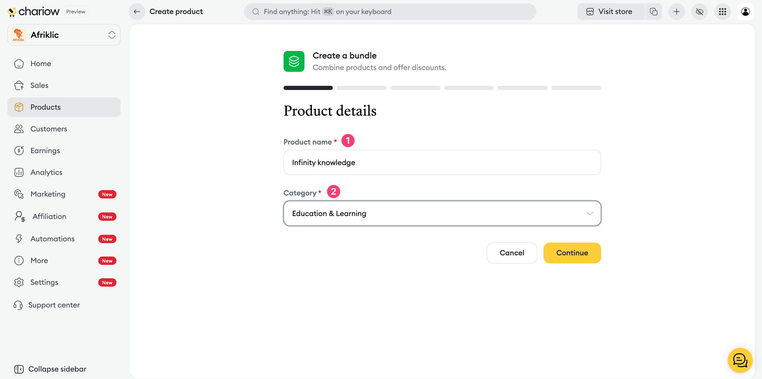762x379 pixels.
Task: Open the apps grid icon
Action: [x=723, y=12]
